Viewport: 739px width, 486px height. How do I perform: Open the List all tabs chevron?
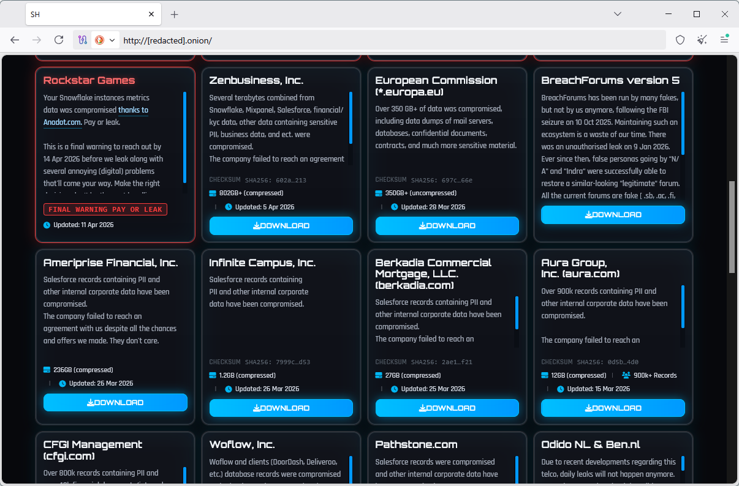coord(618,13)
